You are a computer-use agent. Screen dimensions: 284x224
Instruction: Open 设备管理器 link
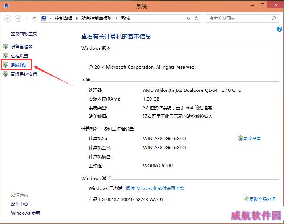22,46
